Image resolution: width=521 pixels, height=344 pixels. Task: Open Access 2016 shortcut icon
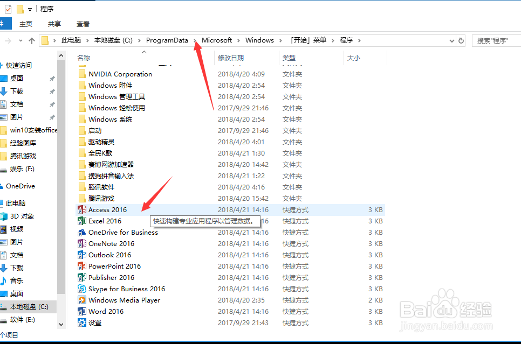point(82,209)
